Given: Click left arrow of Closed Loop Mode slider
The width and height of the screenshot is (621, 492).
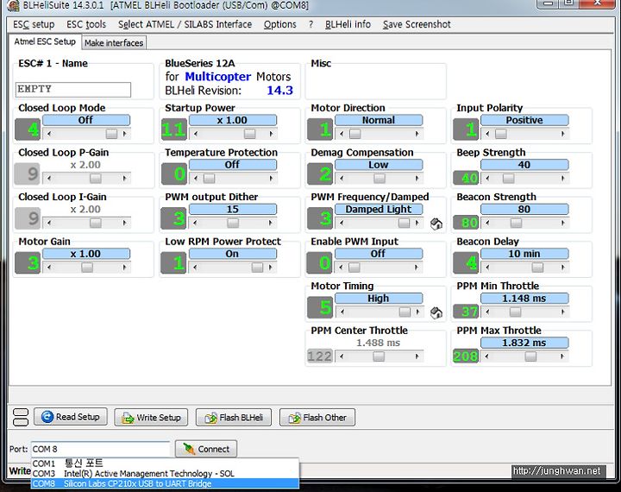Looking at the screenshot, I should click(48, 134).
